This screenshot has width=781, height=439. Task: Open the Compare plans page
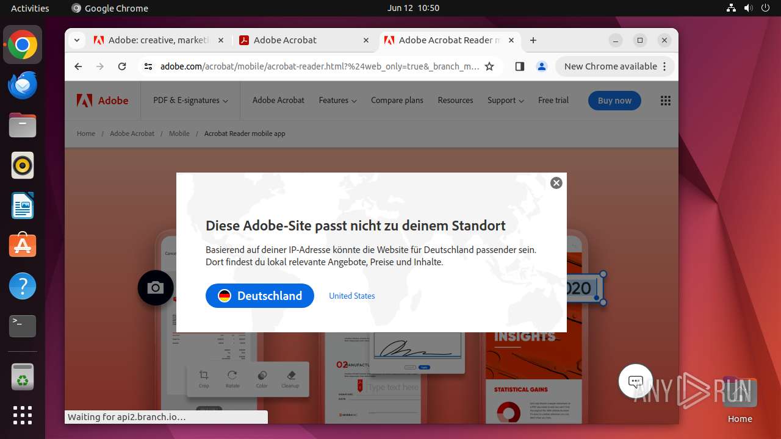[x=397, y=101]
